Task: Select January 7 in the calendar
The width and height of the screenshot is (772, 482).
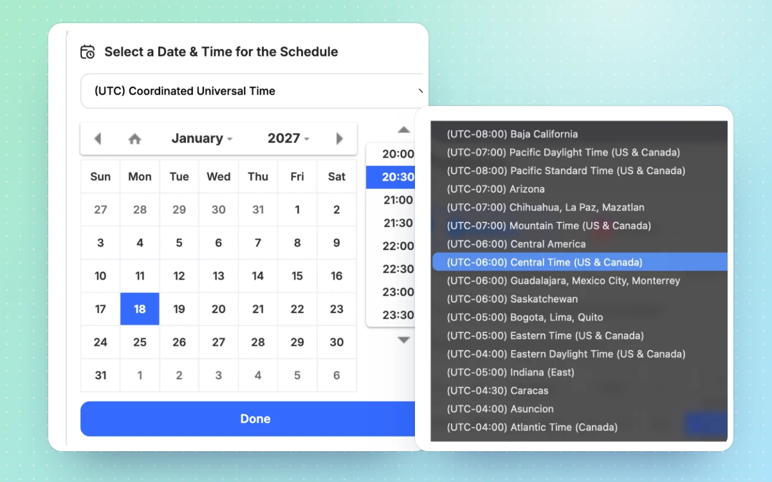Action: point(258,243)
